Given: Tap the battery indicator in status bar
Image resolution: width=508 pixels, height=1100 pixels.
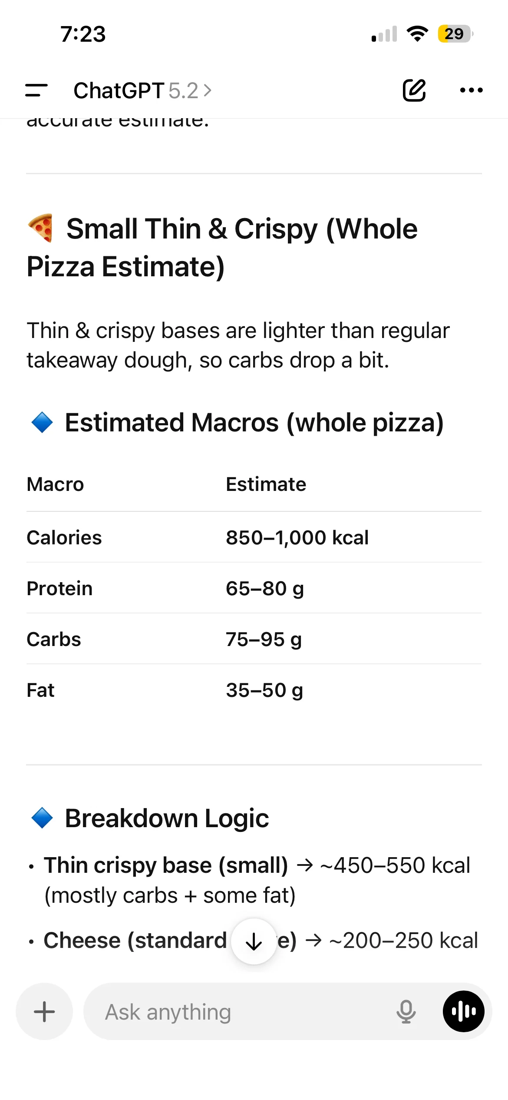Looking at the screenshot, I should (455, 34).
